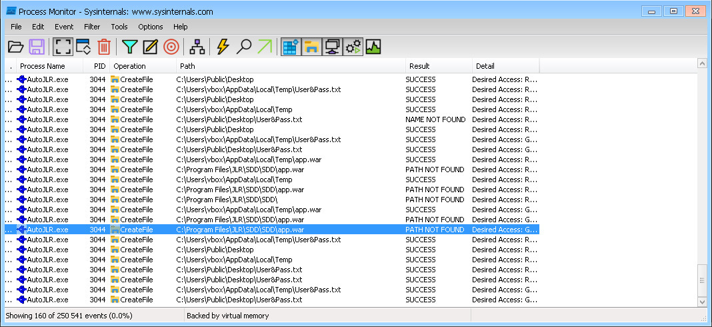Open highlight settings with the pencil icon
The height and width of the screenshot is (327, 712).
point(150,47)
